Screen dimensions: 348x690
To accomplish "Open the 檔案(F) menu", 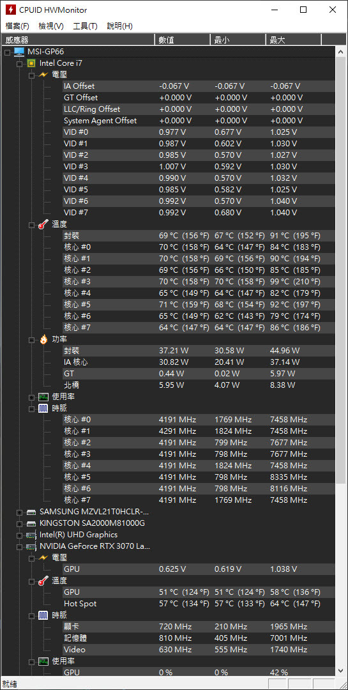I will pyautogui.click(x=17, y=26).
